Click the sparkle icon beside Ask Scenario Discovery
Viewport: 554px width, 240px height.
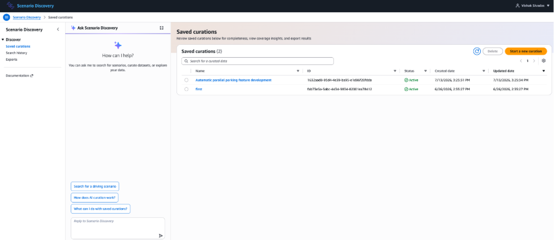click(x=73, y=28)
